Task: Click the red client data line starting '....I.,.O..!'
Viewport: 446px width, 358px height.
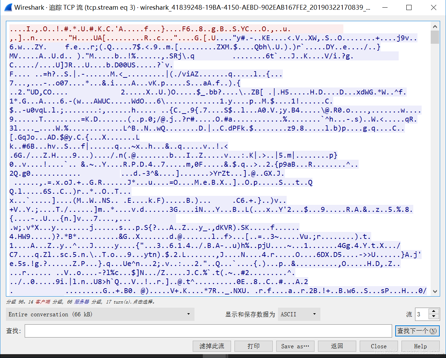Action: pyautogui.click(x=150, y=29)
